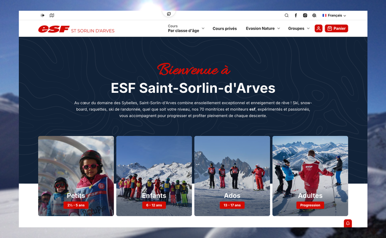Open the piste map icon
This screenshot has height=238, width=386.
(x=51, y=15)
